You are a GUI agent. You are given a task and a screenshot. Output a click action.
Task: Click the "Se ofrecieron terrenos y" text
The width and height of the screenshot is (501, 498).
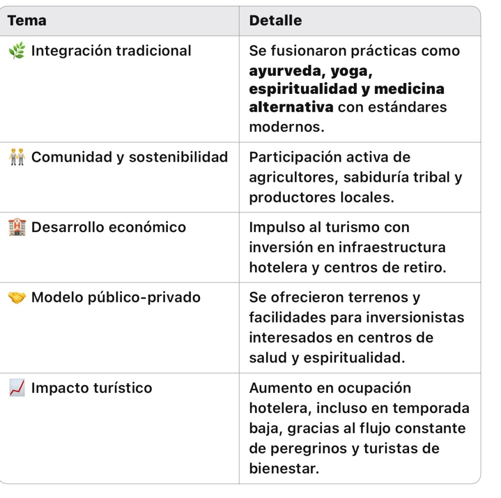pos(335,298)
